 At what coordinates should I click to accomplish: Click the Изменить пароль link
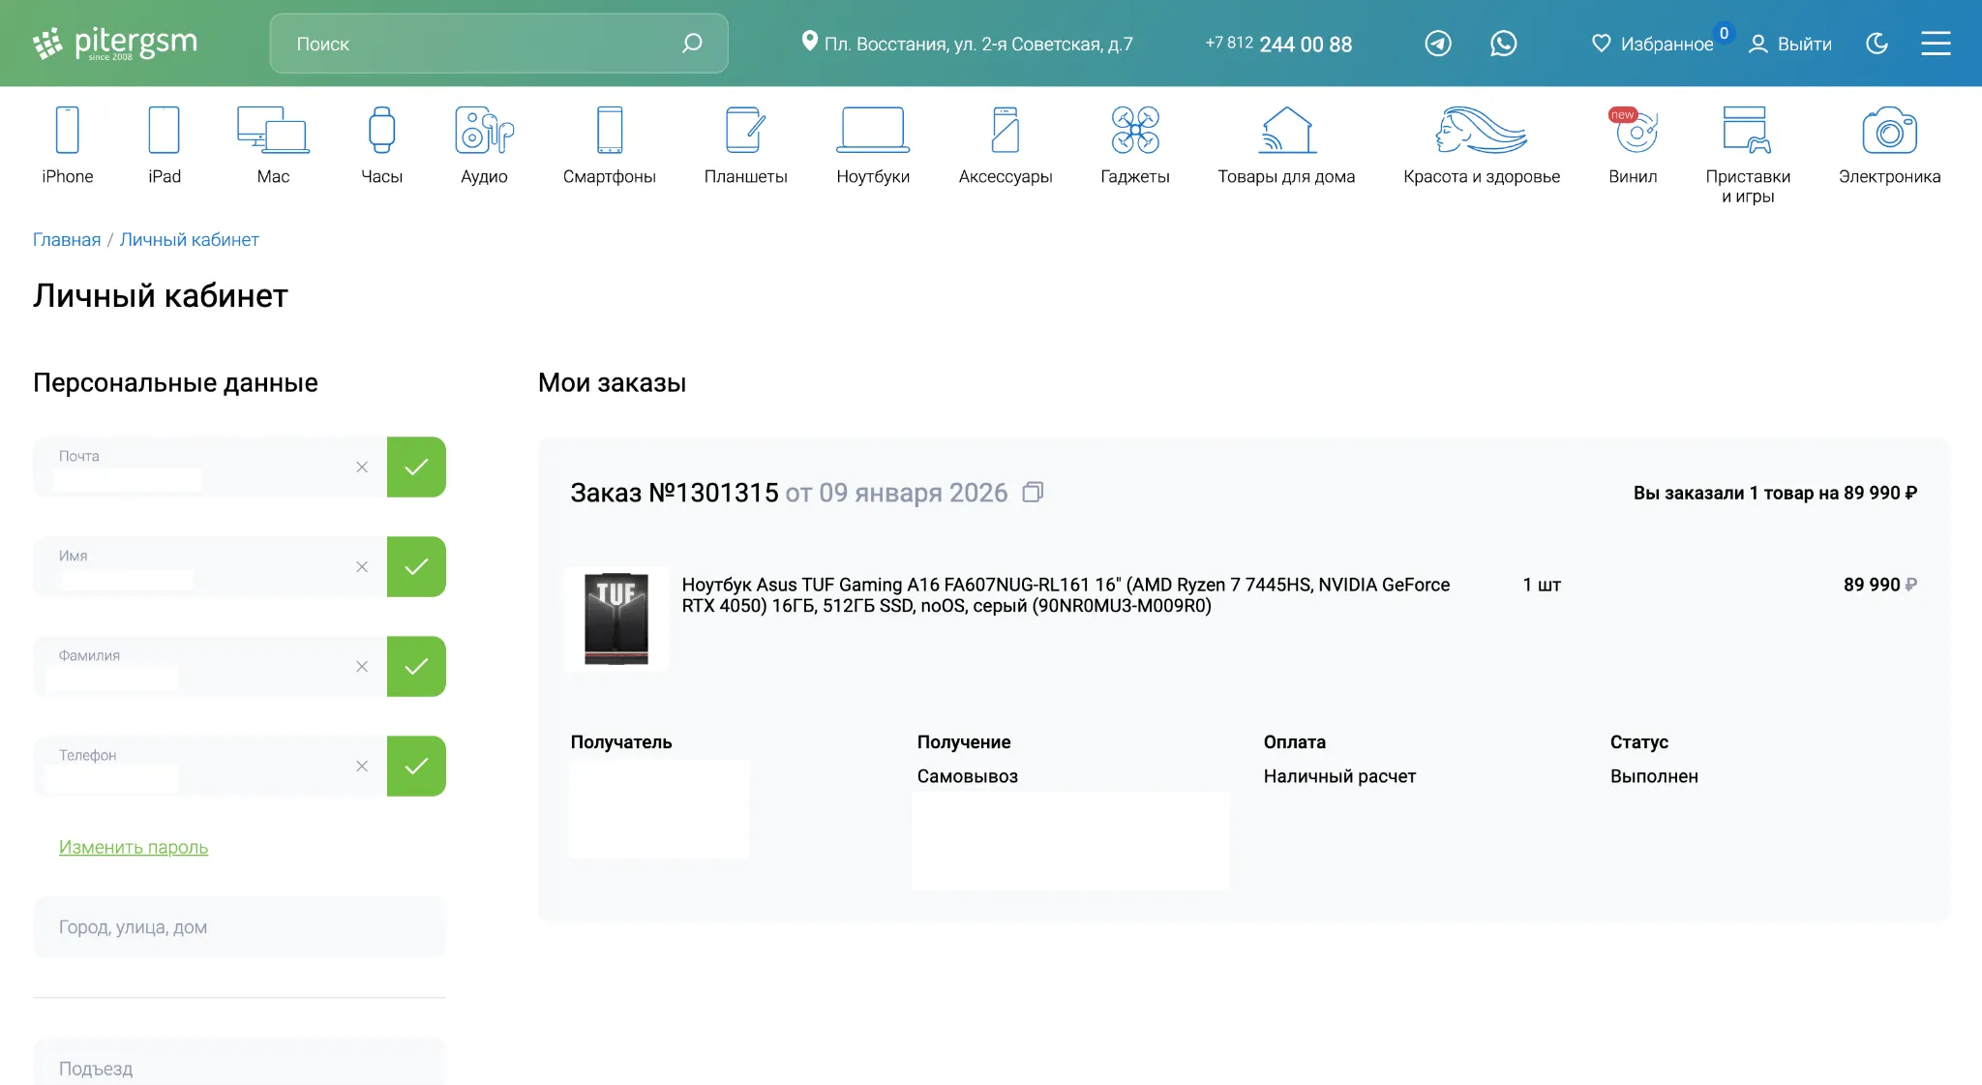[x=134, y=848]
